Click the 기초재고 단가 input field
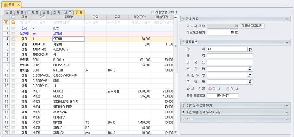294x137 pixels. click(223, 33)
